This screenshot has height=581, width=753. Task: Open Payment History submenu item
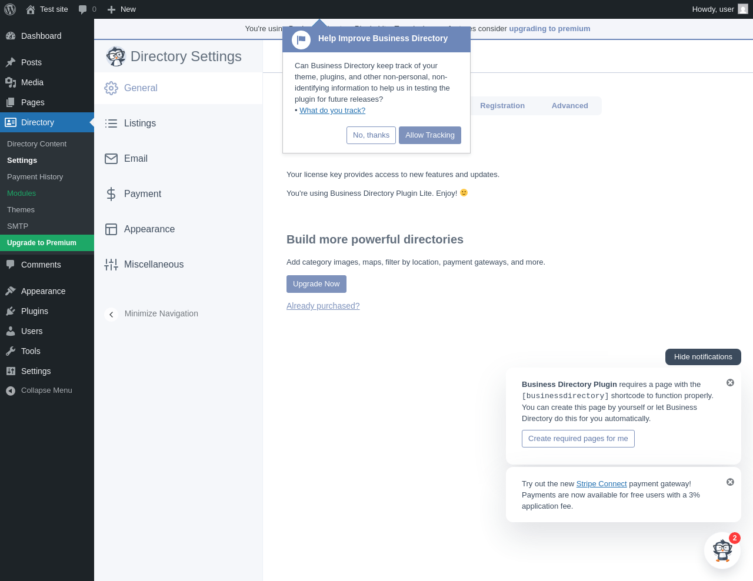tap(35, 177)
